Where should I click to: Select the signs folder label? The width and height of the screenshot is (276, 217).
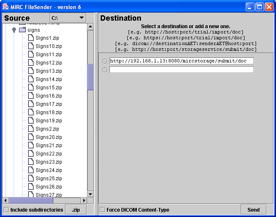coord(34,30)
